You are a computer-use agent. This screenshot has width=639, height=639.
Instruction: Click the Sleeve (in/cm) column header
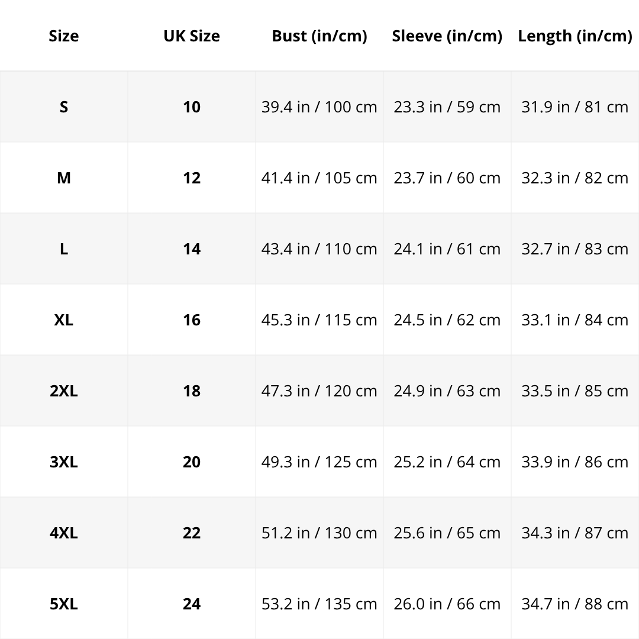[447, 36]
